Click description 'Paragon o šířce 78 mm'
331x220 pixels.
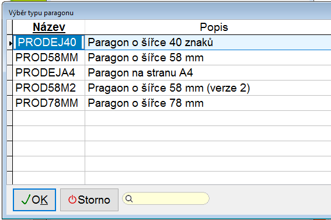click(146, 103)
